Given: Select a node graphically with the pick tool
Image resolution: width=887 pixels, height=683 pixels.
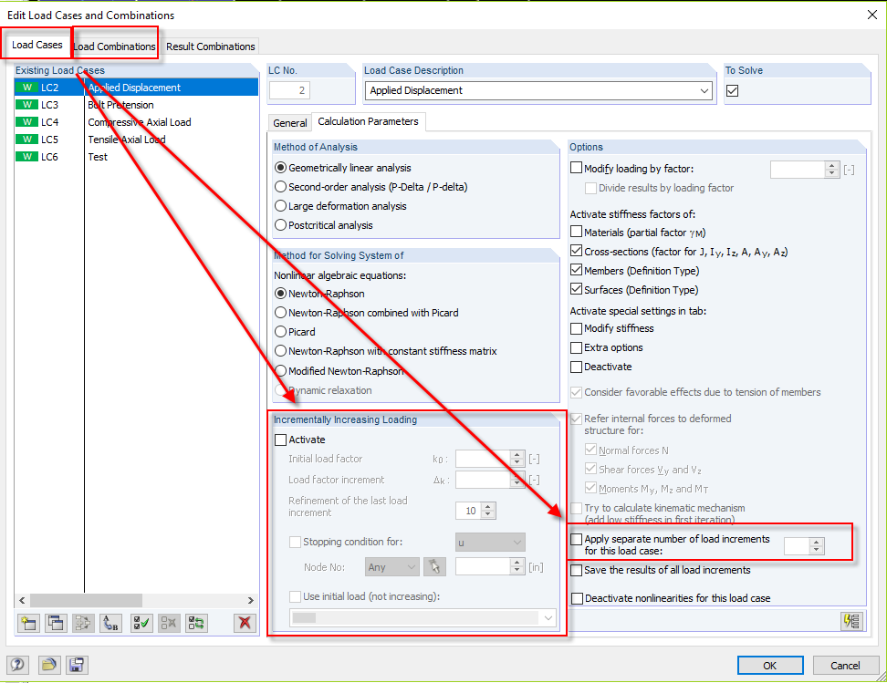Looking at the screenshot, I should coord(434,566).
